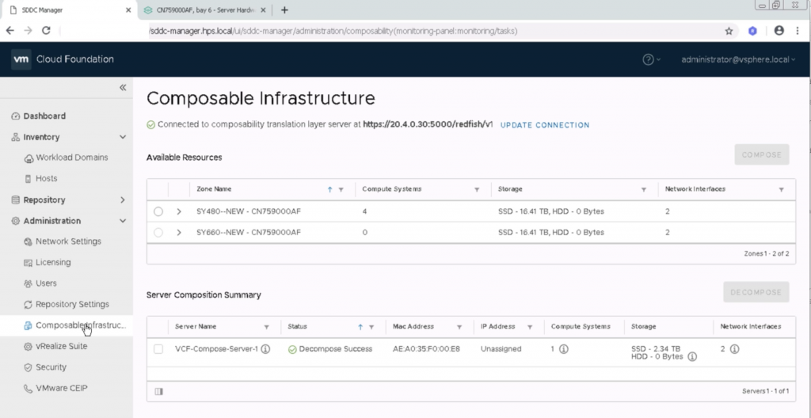Click the Hosts server icon
Screen dimensions: 811x418
coord(28,179)
